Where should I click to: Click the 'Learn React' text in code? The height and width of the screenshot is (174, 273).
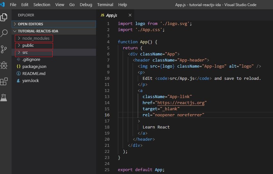pyautogui.click(x=156, y=127)
